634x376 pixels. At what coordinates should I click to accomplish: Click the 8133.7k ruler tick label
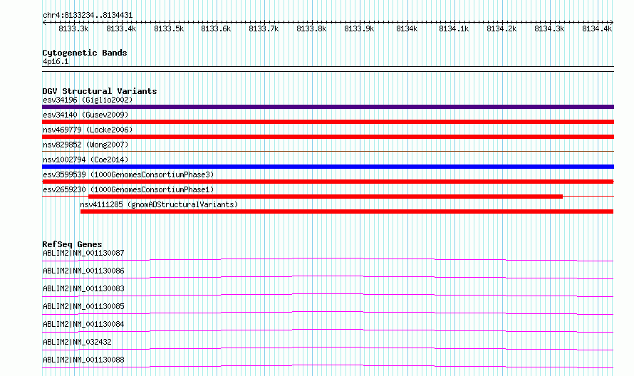[264, 29]
